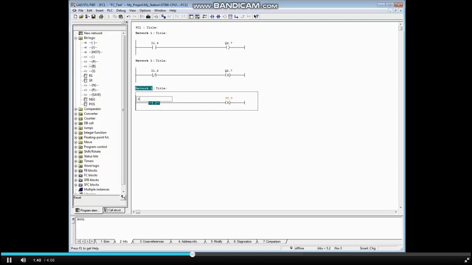Expand the FB blocks folder
The height and width of the screenshot is (265, 472).
(76, 170)
